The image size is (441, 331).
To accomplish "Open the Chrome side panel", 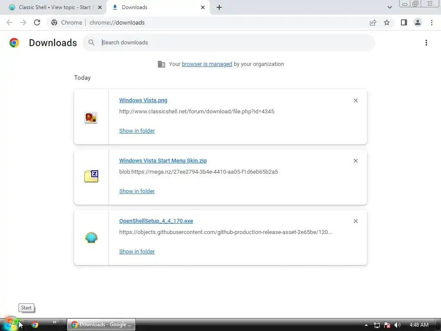I will point(404,22).
